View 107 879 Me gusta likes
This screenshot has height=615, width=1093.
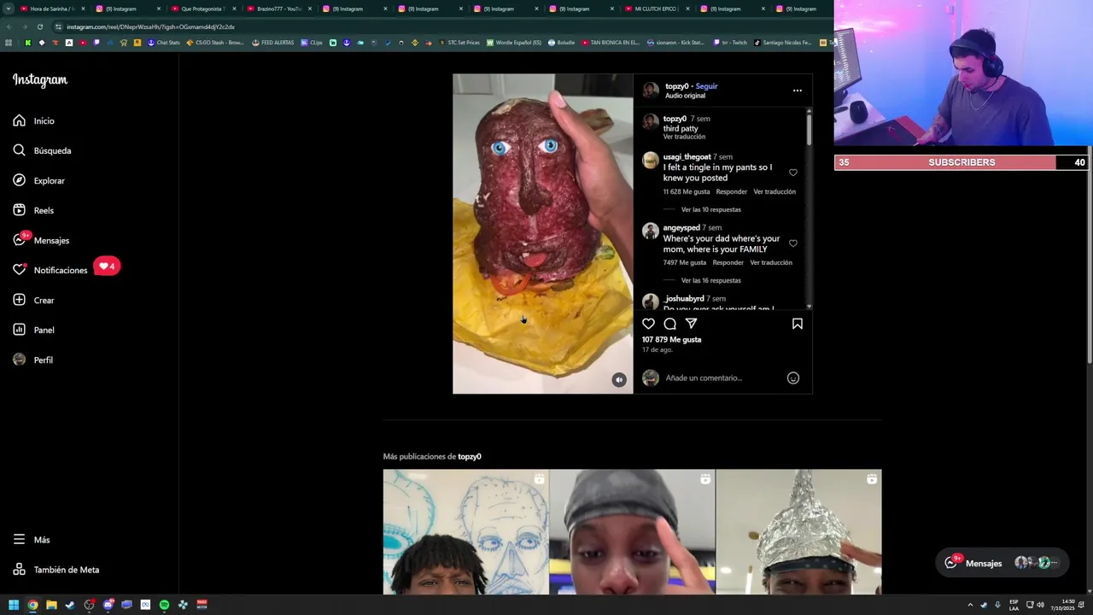point(671,340)
